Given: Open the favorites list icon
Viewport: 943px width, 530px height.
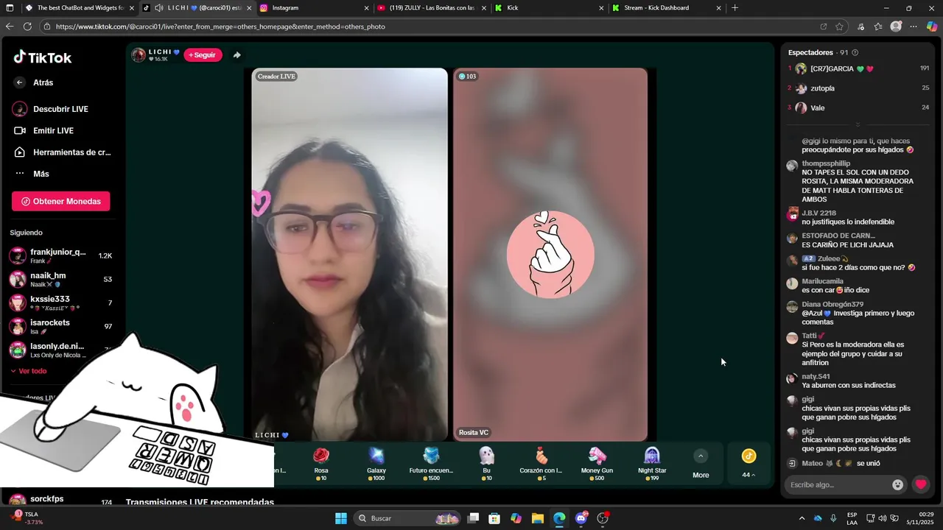Looking at the screenshot, I should pos(878,26).
